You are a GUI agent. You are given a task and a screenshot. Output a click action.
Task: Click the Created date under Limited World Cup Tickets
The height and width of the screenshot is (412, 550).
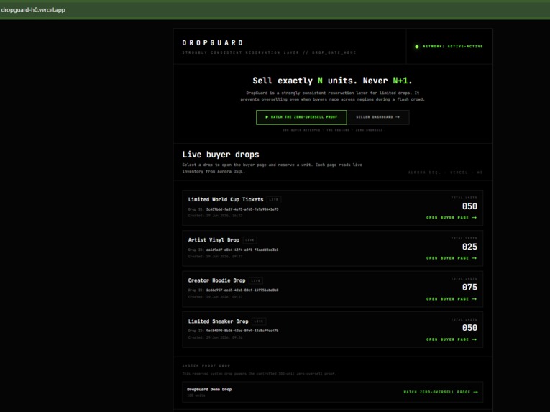[215, 216]
